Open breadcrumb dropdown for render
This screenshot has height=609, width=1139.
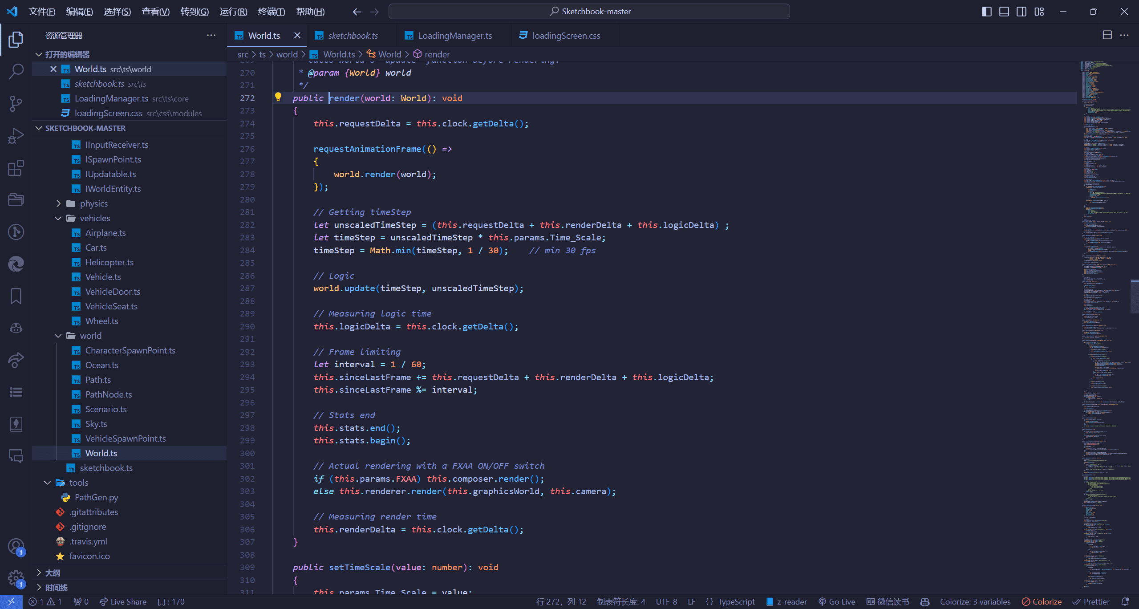432,54
